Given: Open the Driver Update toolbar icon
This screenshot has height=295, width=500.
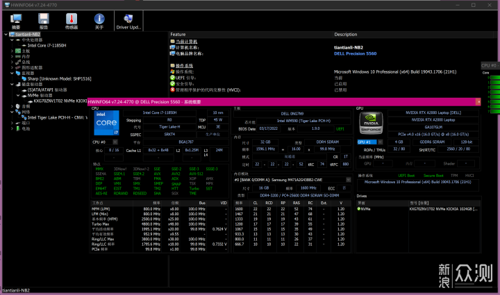Looking at the screenshot, I should [128, 20].
